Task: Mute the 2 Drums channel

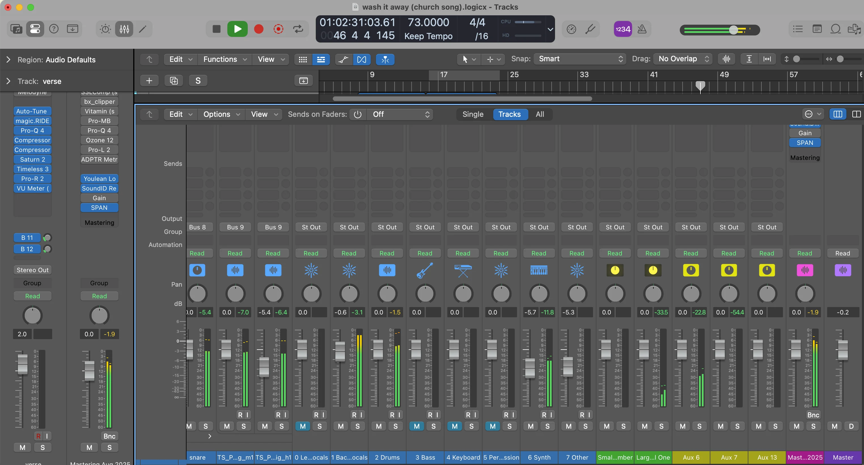Action: coord(379,426)
